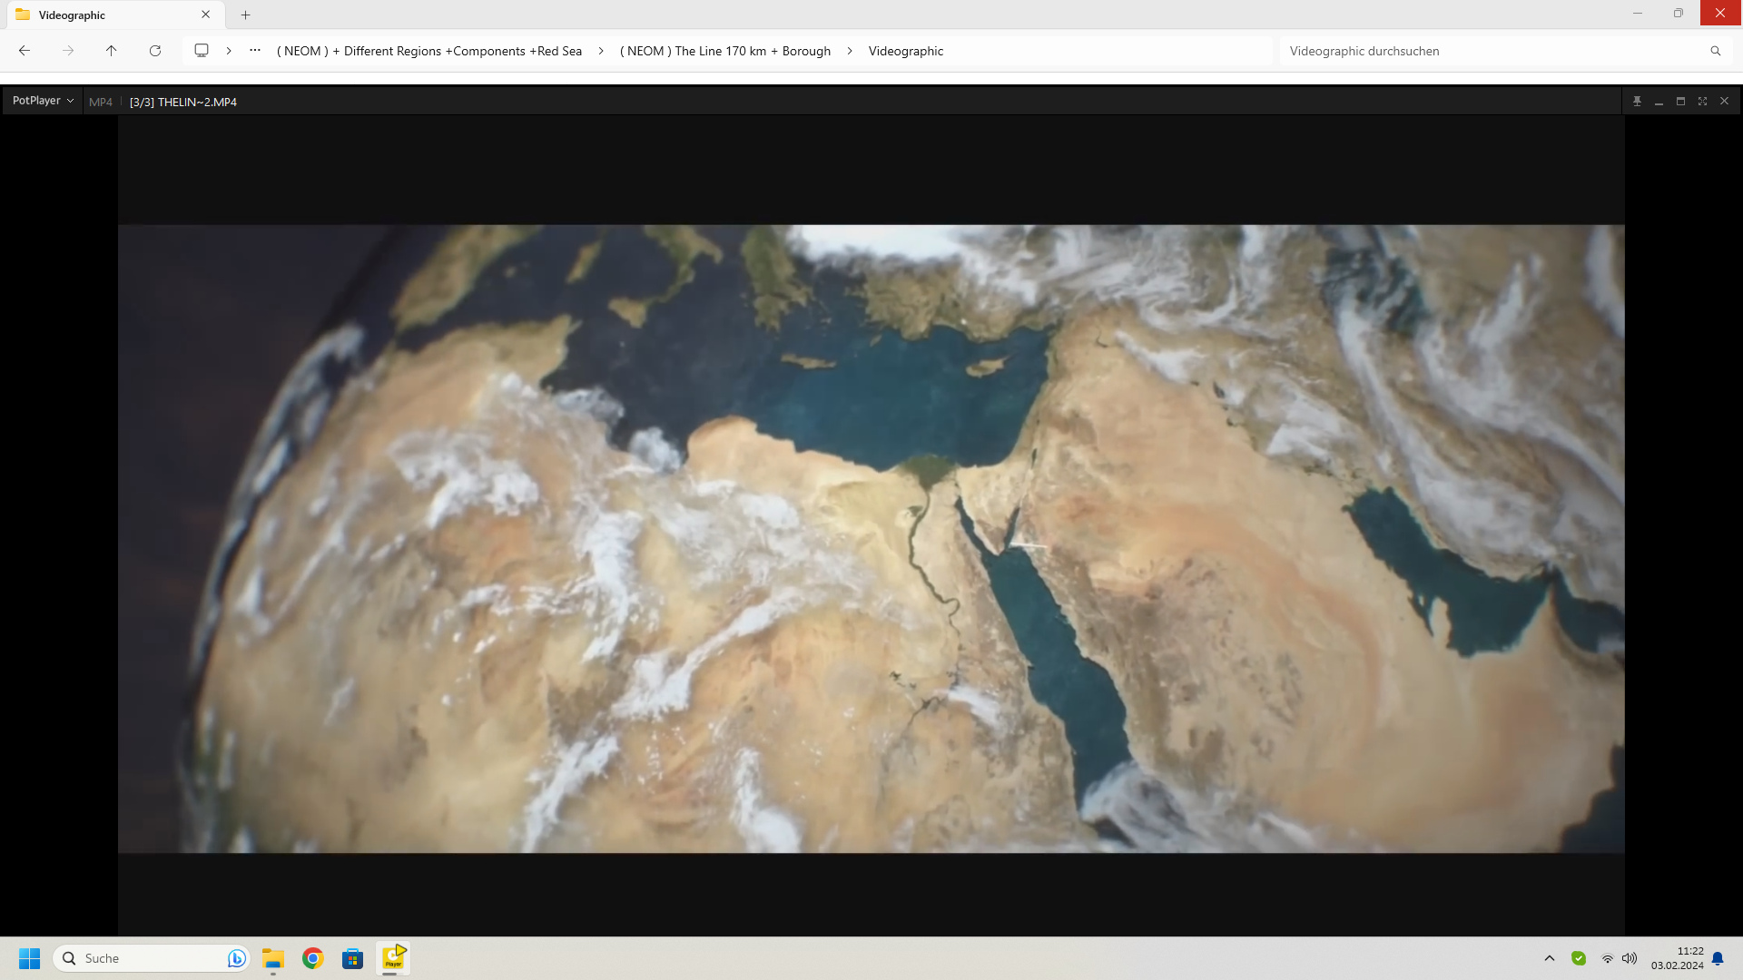Minimize the PotPlayer window

point(1659,102)
